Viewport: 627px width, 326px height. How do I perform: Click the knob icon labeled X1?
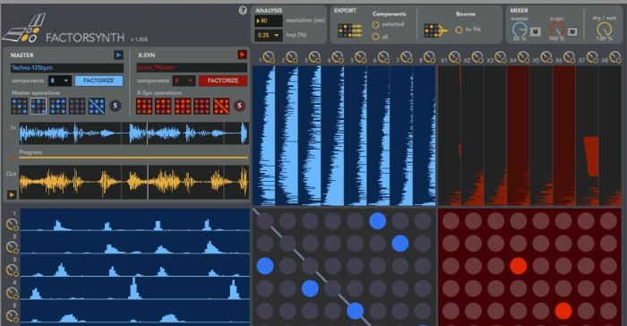pos(455,57)
